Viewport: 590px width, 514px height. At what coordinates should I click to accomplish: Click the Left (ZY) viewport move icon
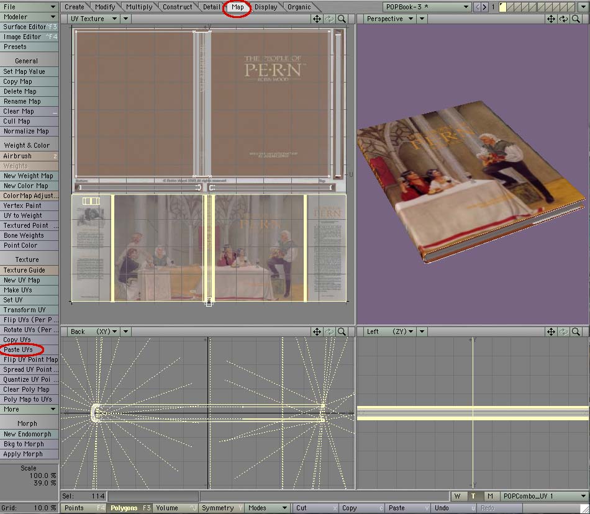pyautogui.click(x=551, y=331)
